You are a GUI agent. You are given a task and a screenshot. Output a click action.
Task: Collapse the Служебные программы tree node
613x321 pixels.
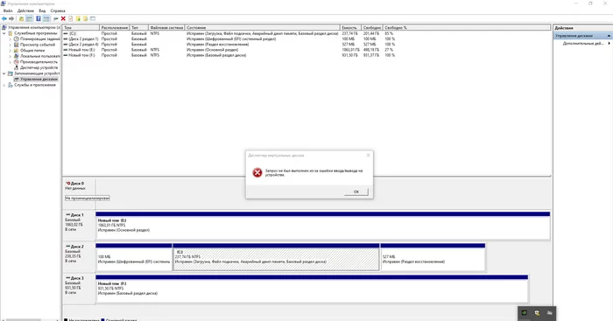tap(4, 33)
